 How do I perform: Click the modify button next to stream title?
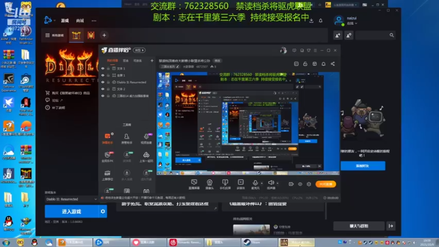[x=217, y=61]
